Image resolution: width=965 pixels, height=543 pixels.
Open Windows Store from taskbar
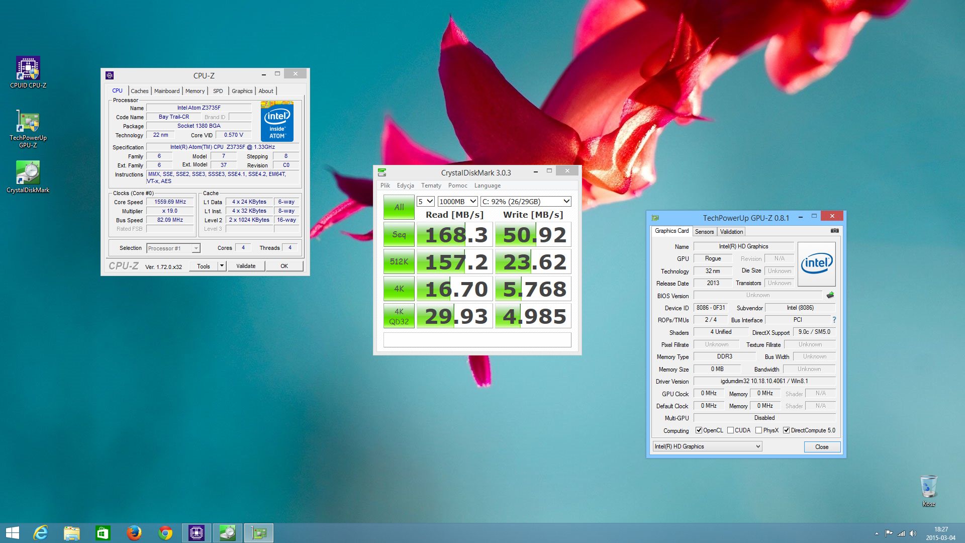103,532
